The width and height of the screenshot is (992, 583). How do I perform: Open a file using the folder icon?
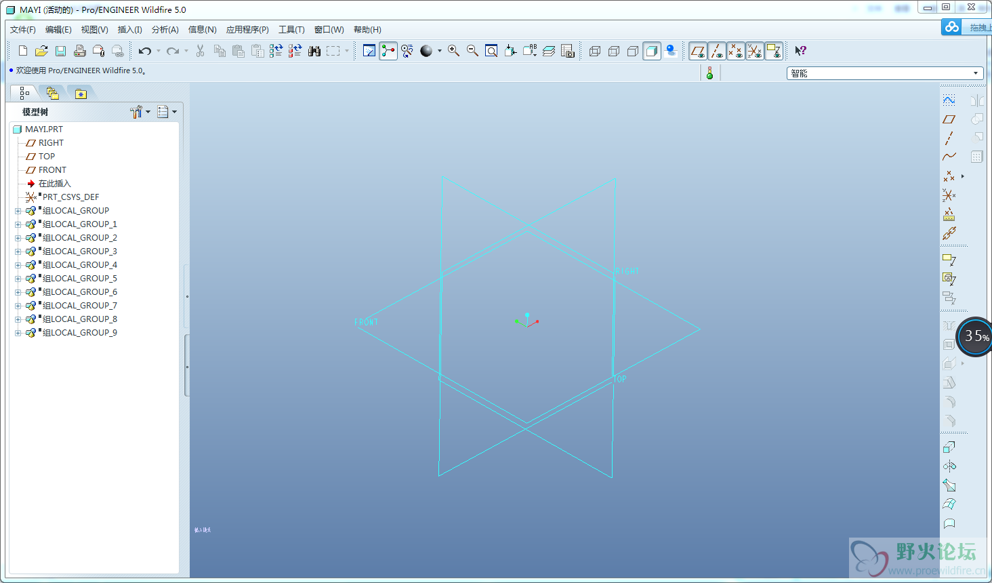[41, 51]
